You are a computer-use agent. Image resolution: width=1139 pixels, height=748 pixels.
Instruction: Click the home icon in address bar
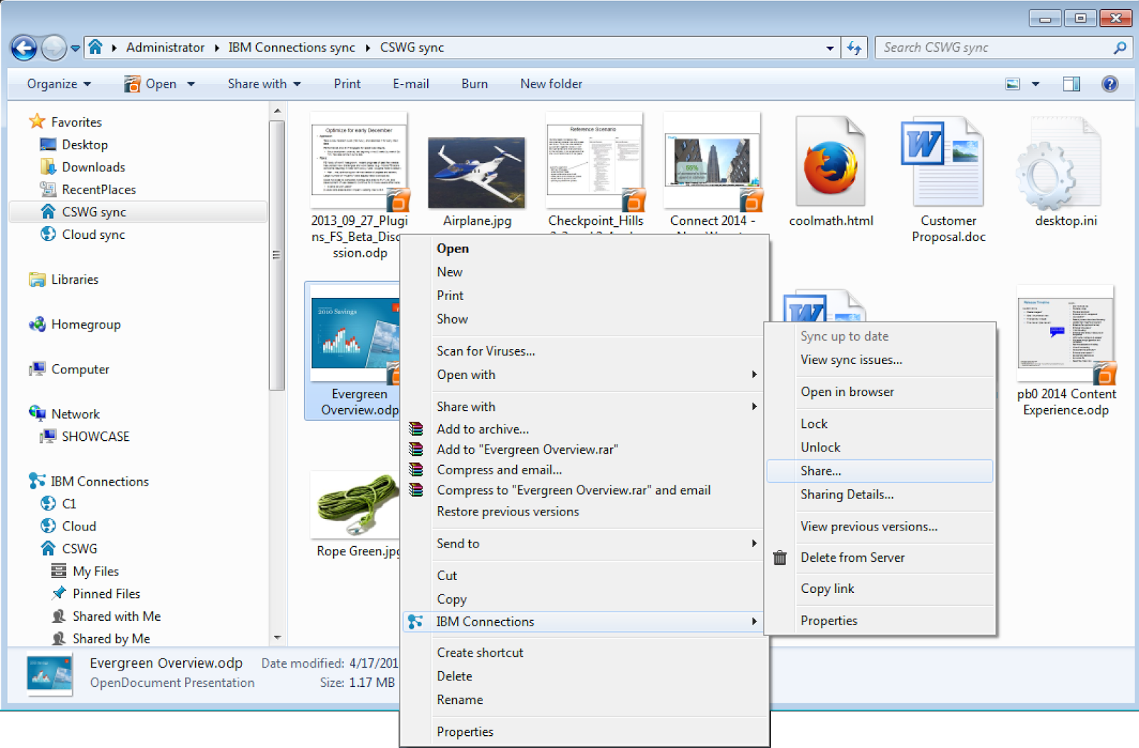tap(95, 48)
